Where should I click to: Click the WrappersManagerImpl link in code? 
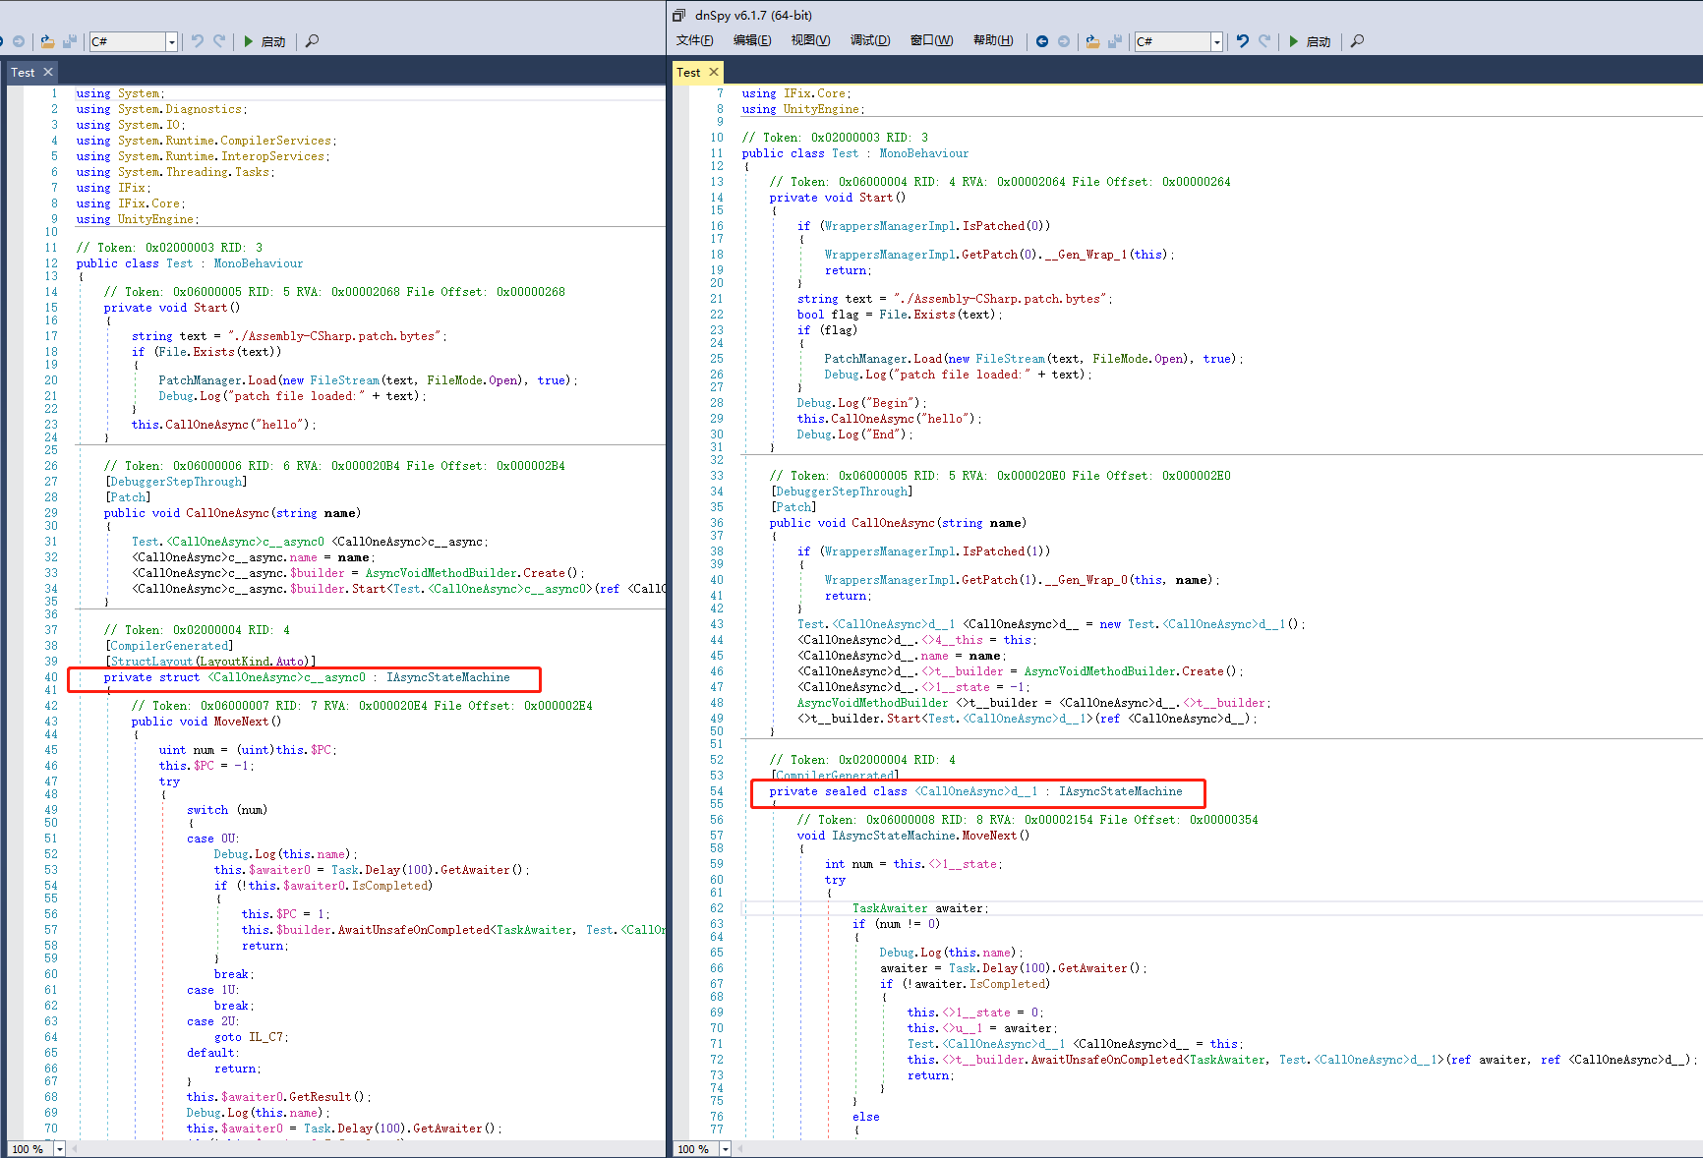click(x=889, y=225)
